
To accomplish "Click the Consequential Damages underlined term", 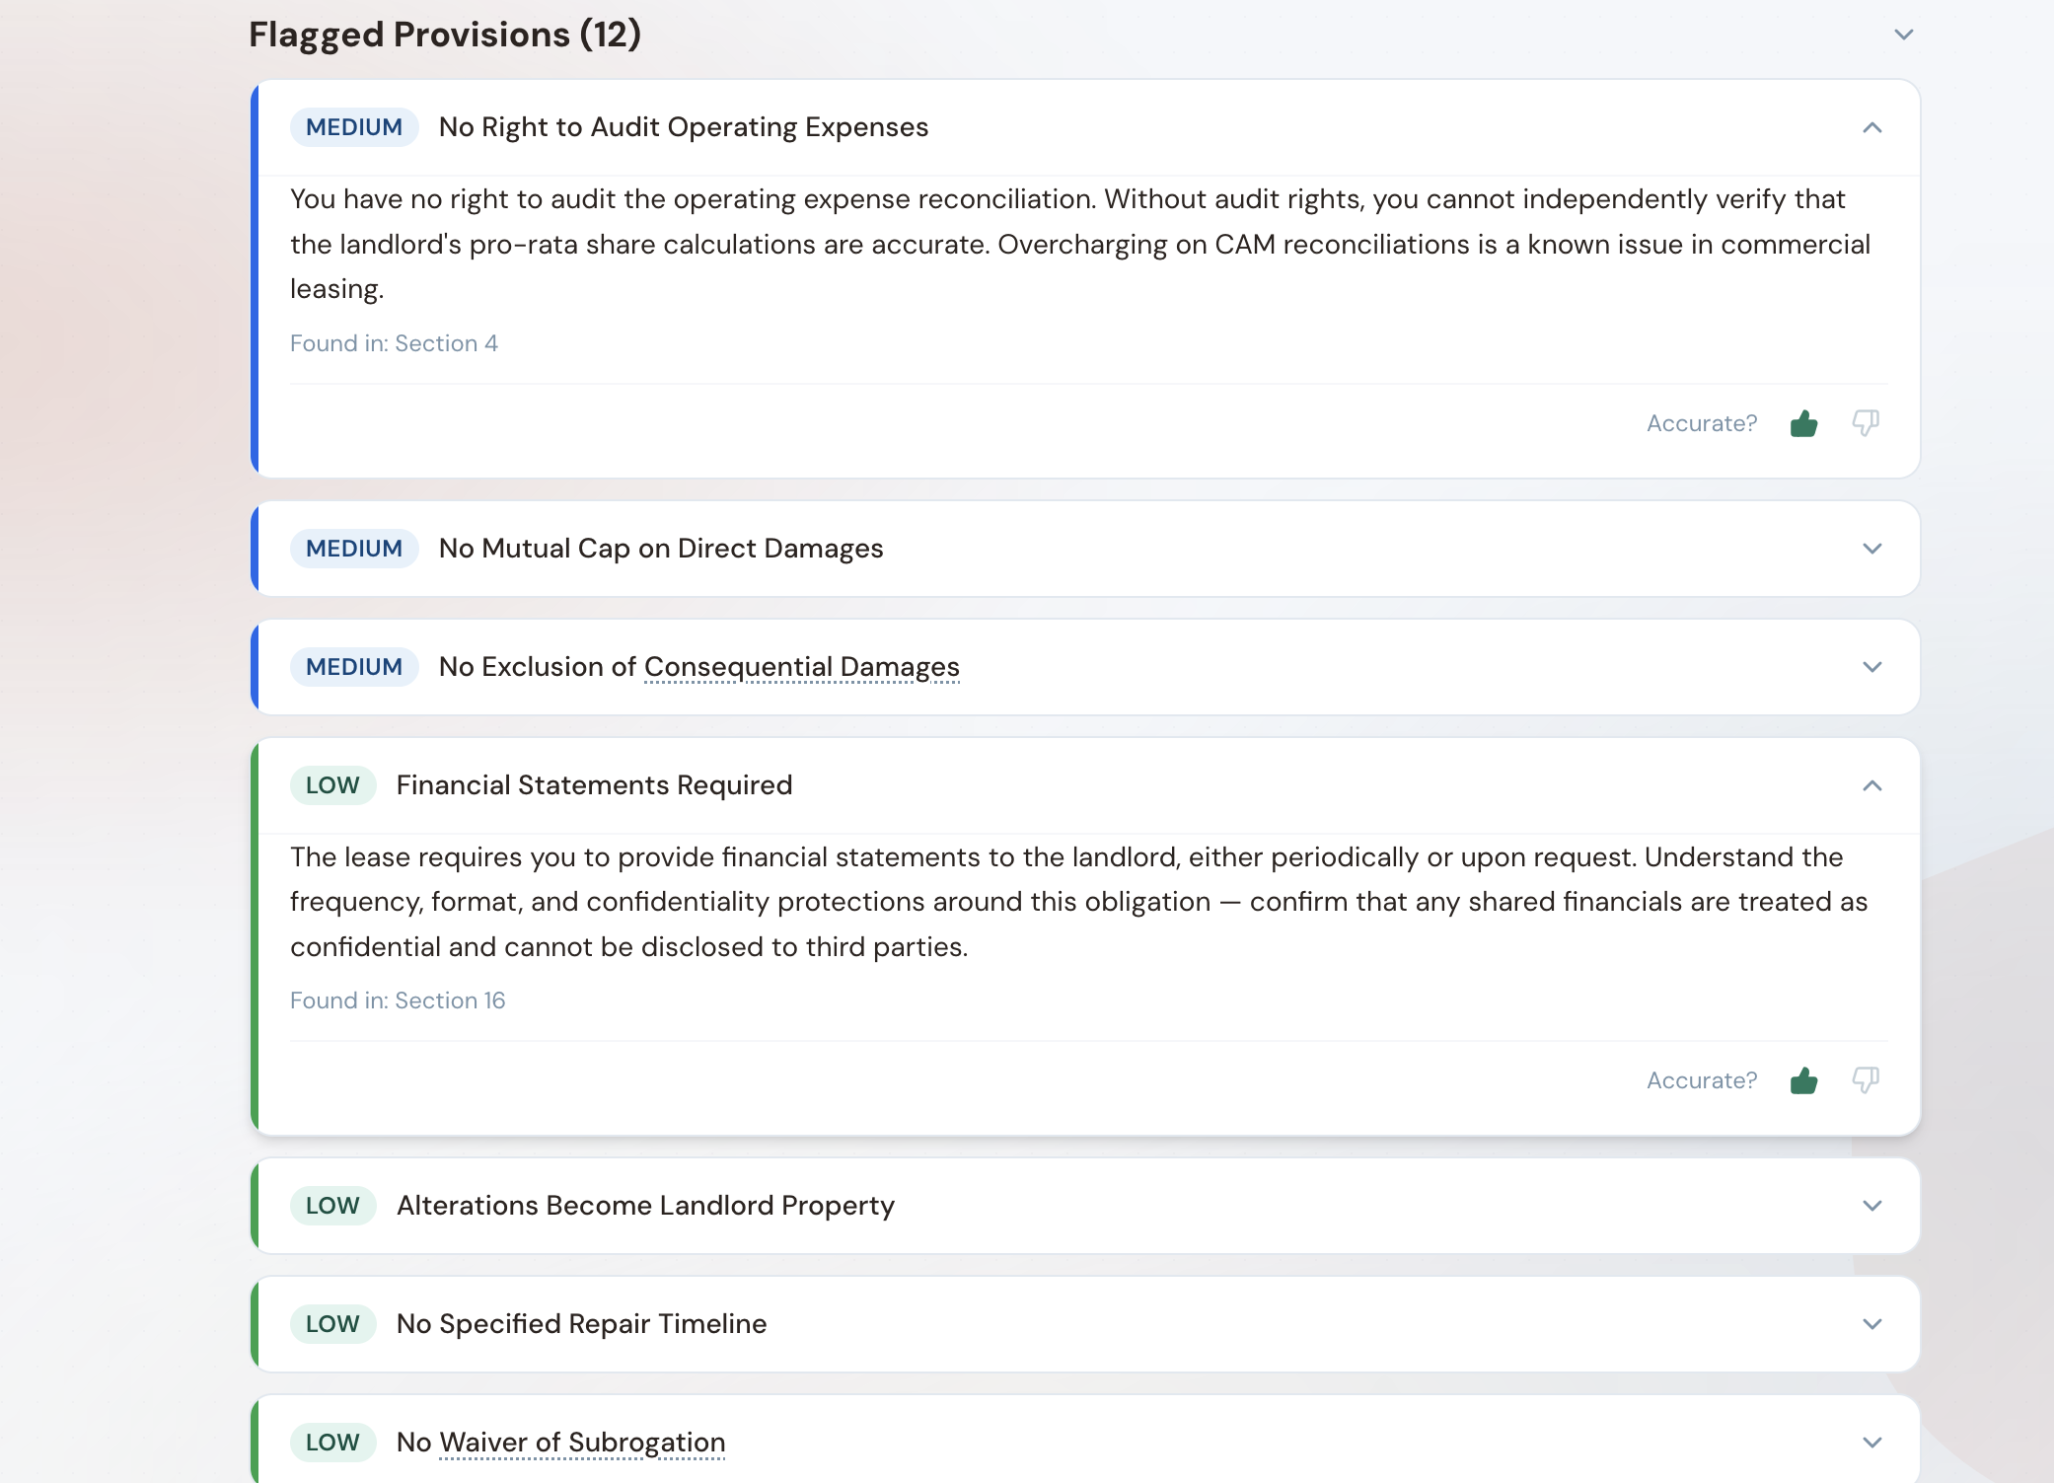I will pos(801,667).
